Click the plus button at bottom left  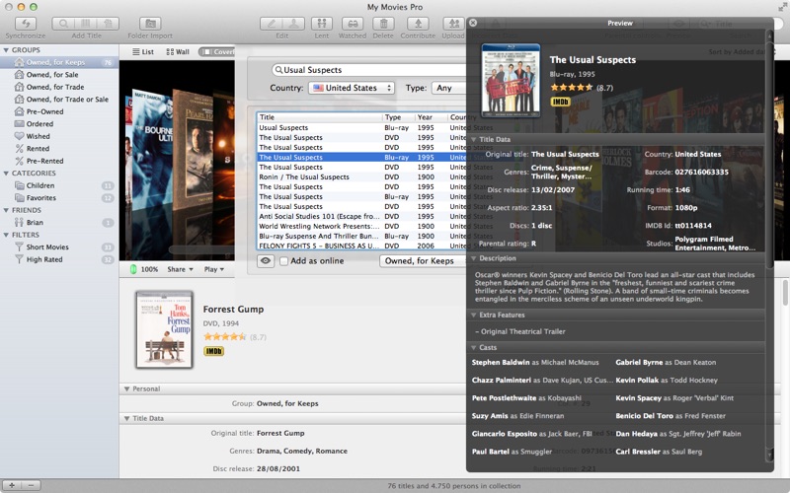pos(12,485)
